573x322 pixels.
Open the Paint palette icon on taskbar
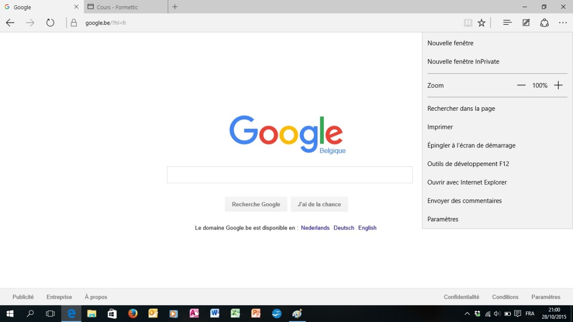[x=297, y=313]
